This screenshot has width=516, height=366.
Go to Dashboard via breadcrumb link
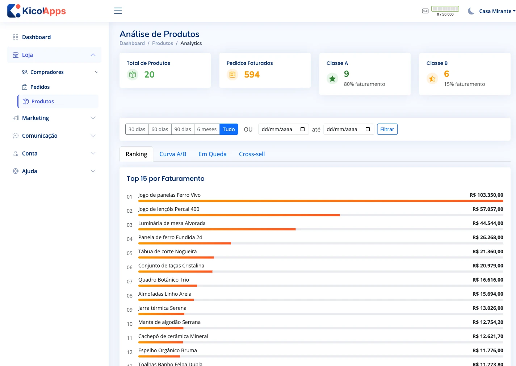tap(132, 43)
